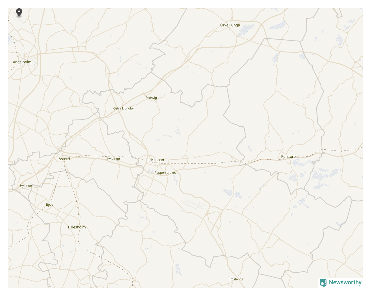Select the Stidsvig village label
371x296 pixels.
click(x=151, y=98)
